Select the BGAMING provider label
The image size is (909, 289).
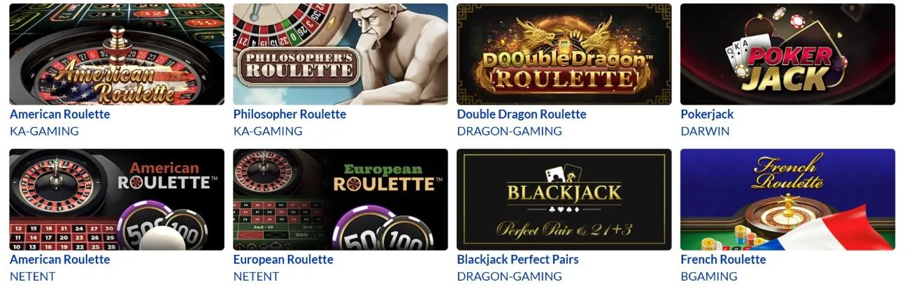[709, 276]
